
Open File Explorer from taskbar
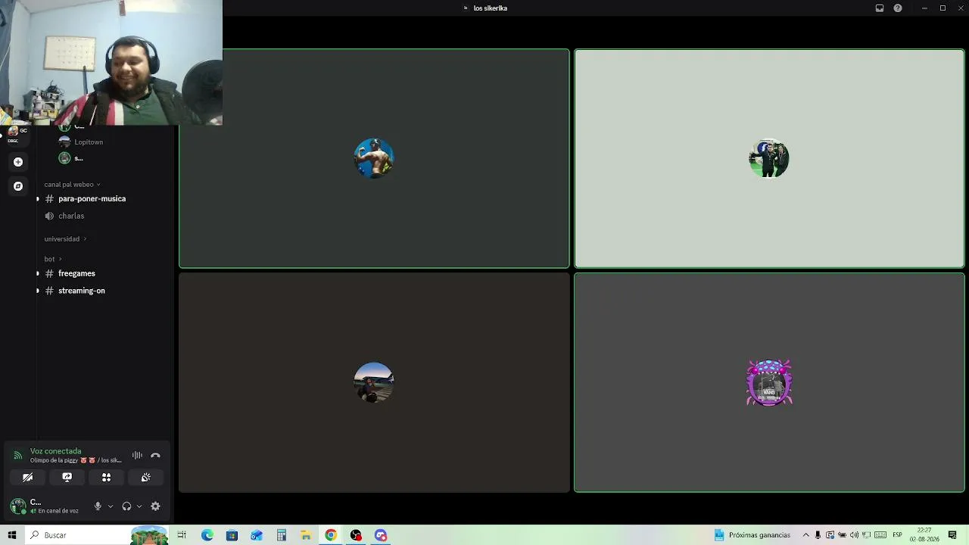click(306, 535)
